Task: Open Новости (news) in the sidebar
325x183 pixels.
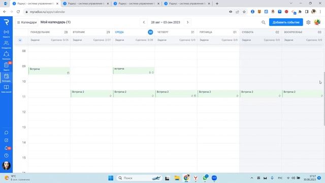Action: 6,33
